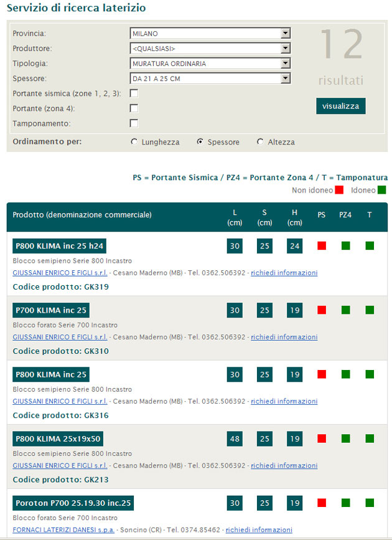Screen dimensions: 392x540
Task: Click the green Idoneo legend square
Action: click(x=381, y=190)
